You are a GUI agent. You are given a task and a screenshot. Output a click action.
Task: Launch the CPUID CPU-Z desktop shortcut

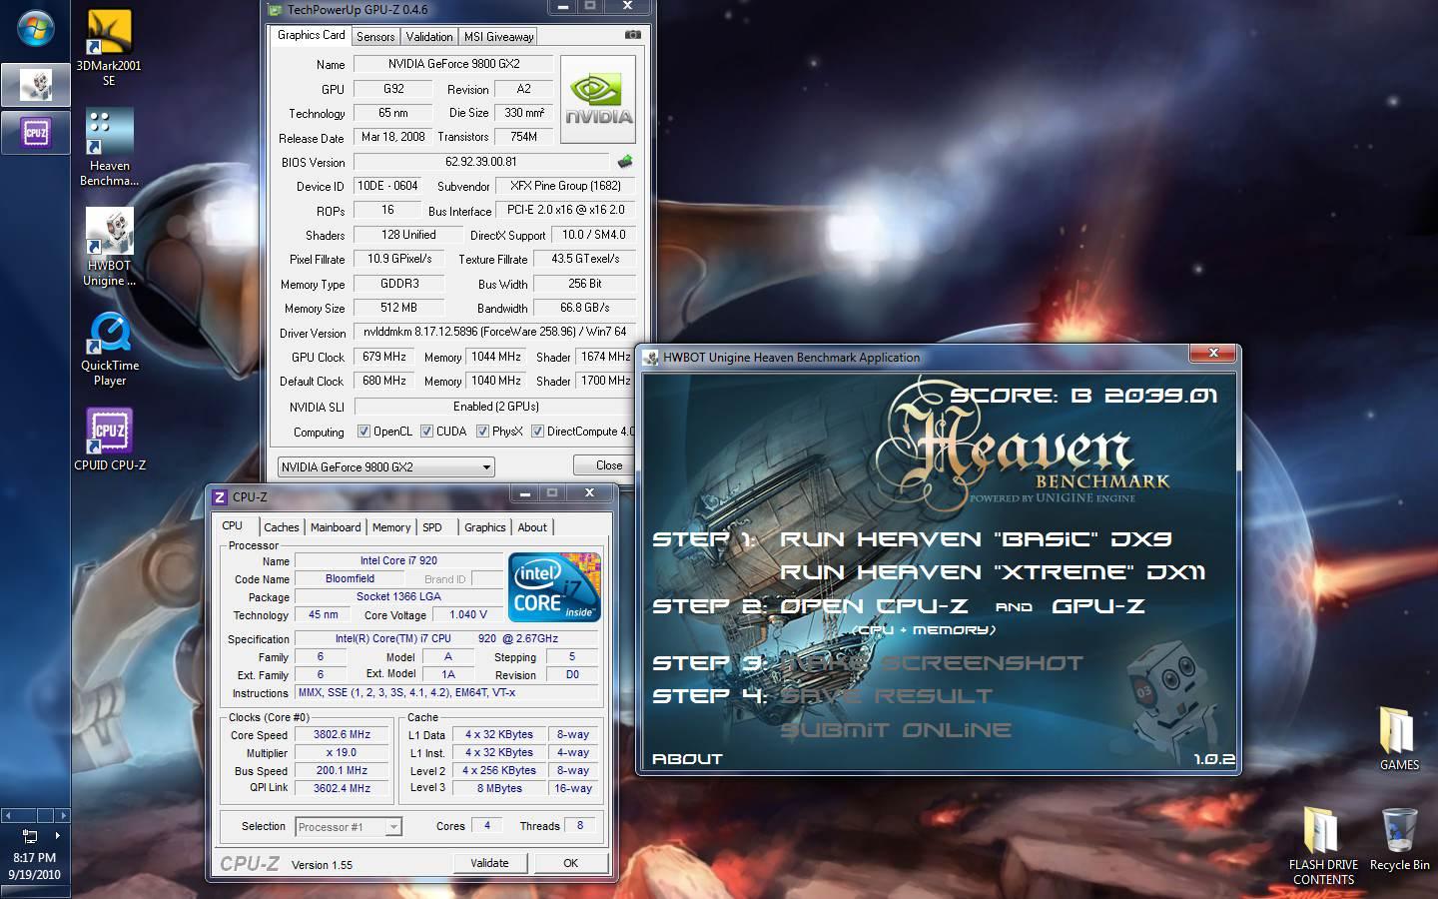[x=109, y=440]
